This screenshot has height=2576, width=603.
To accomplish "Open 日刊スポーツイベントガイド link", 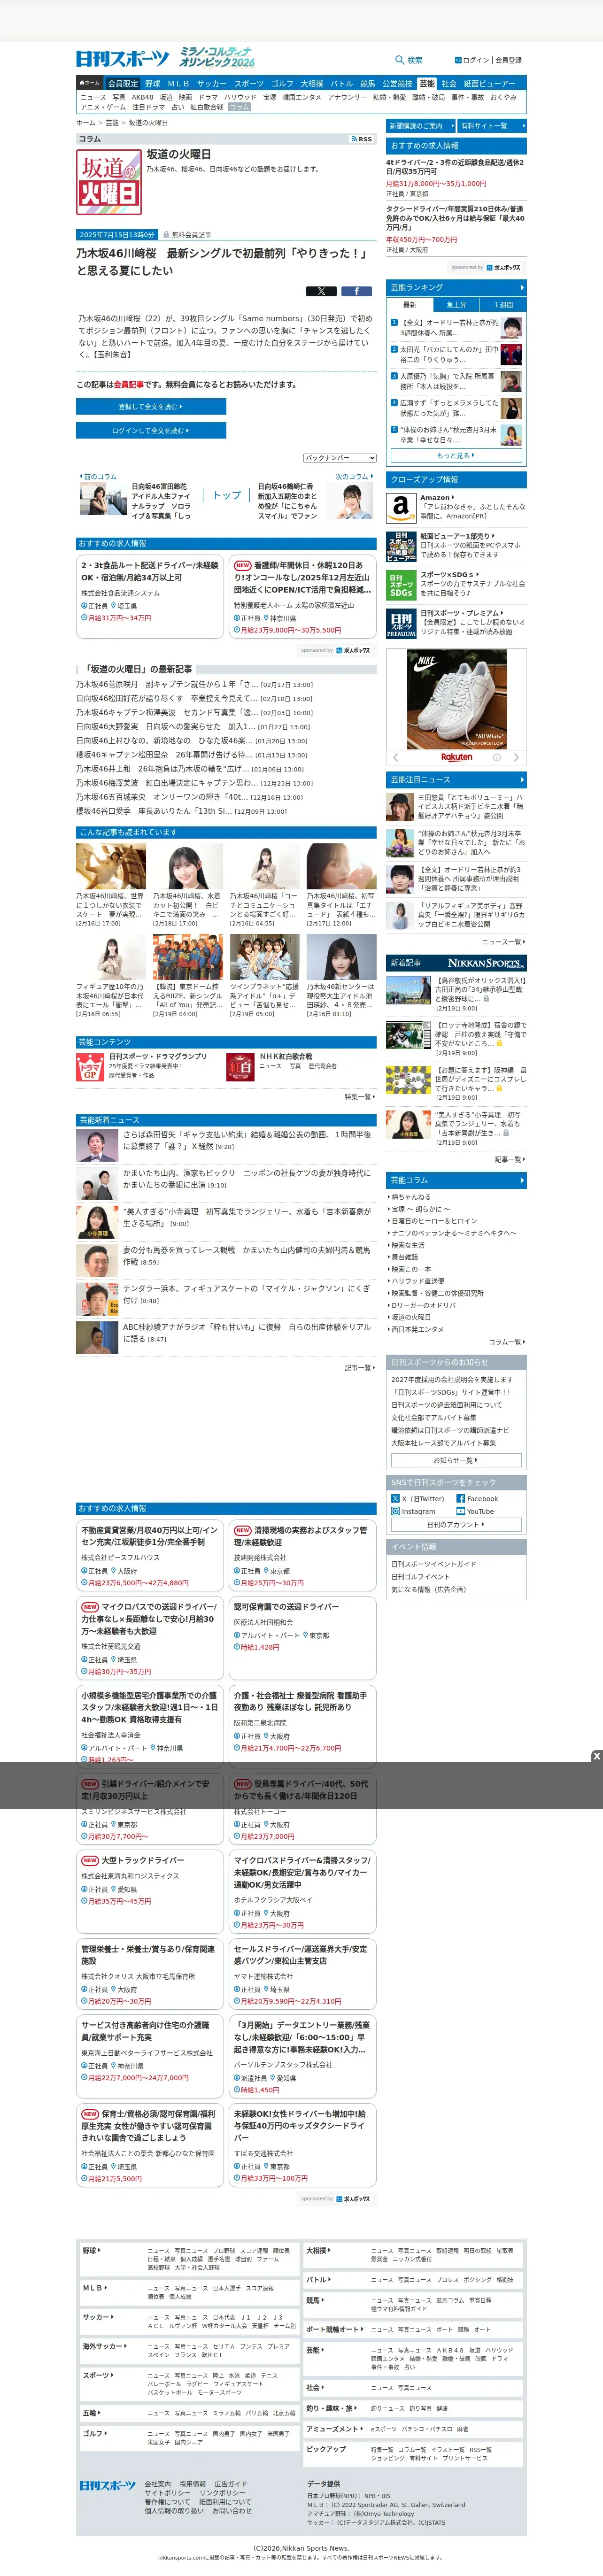I will pyautogui.click(x=433, y=1563).
